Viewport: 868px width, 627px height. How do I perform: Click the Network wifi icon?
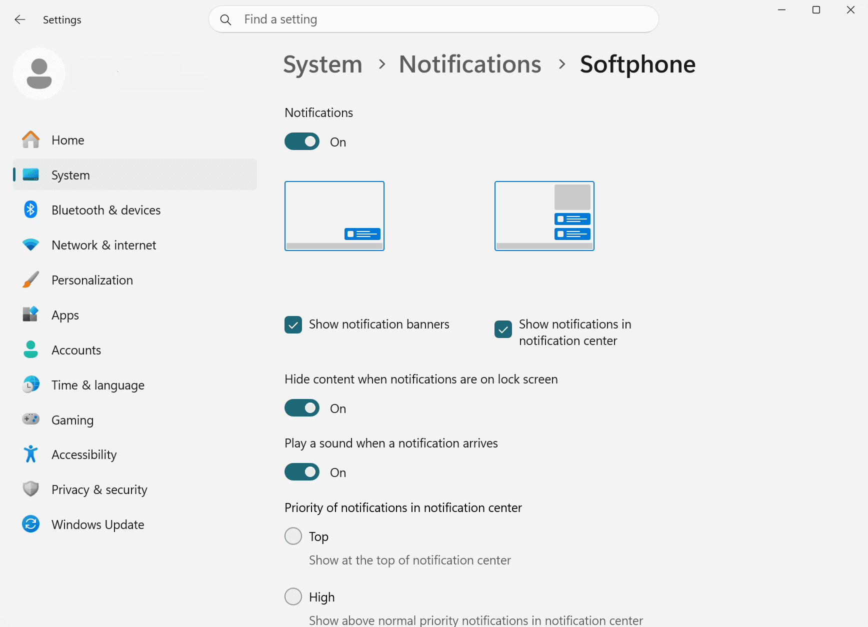[30, 245]
